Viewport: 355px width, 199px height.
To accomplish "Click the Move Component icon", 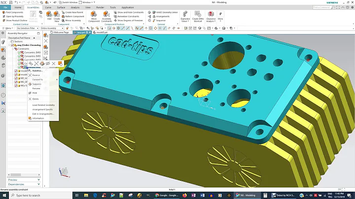I will (94, 14).
